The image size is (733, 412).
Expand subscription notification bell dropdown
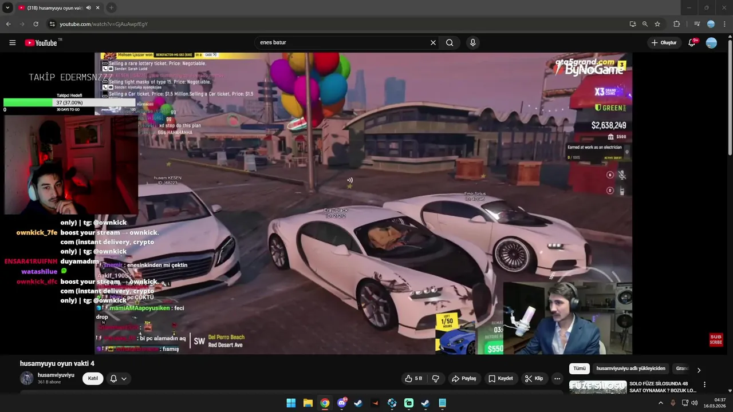pos(118,378)
